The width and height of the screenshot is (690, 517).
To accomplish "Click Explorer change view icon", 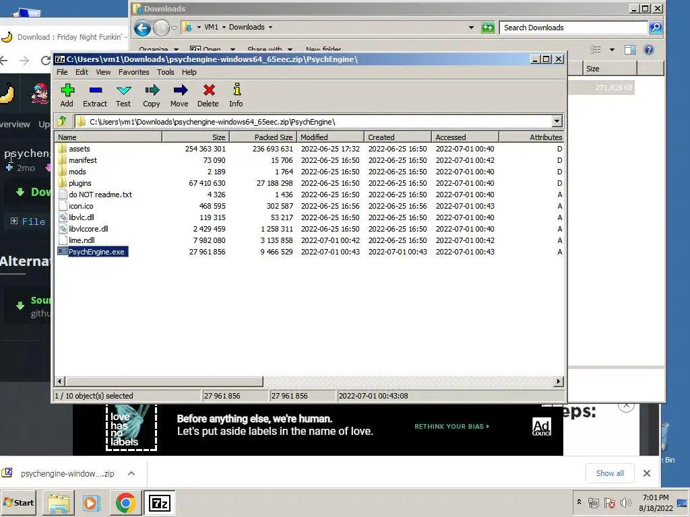I will pyautogui.click(x=596, y=50).
